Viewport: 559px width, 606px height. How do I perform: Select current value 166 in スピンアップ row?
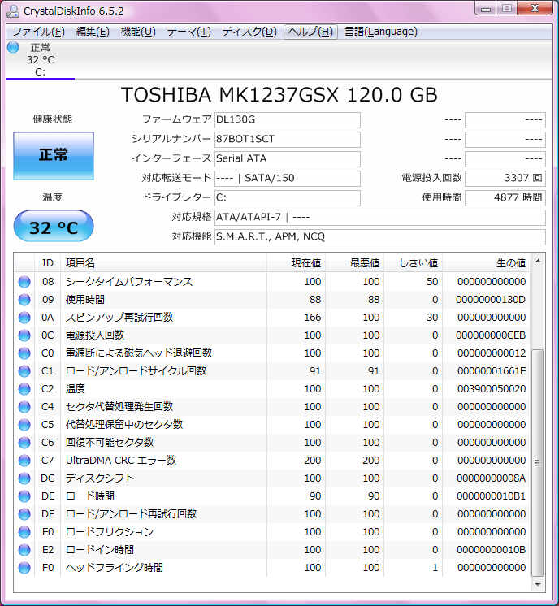(312, 318)
